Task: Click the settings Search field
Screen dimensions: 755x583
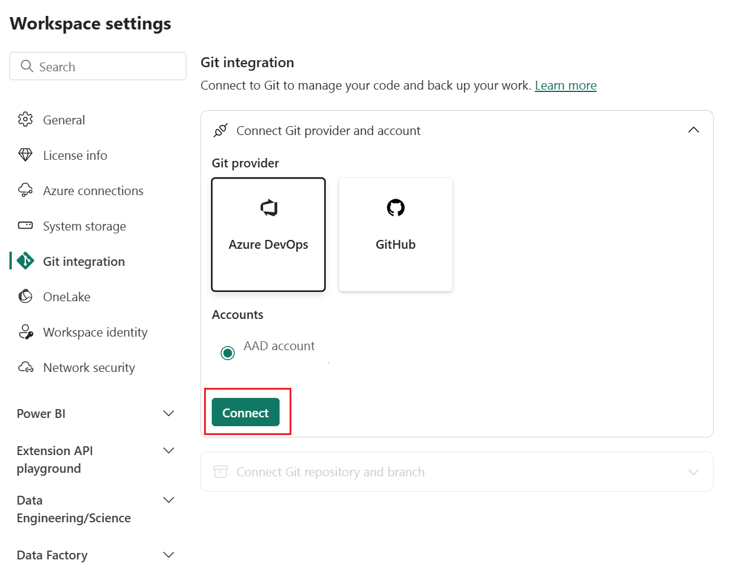Action: tap(98, 67)
